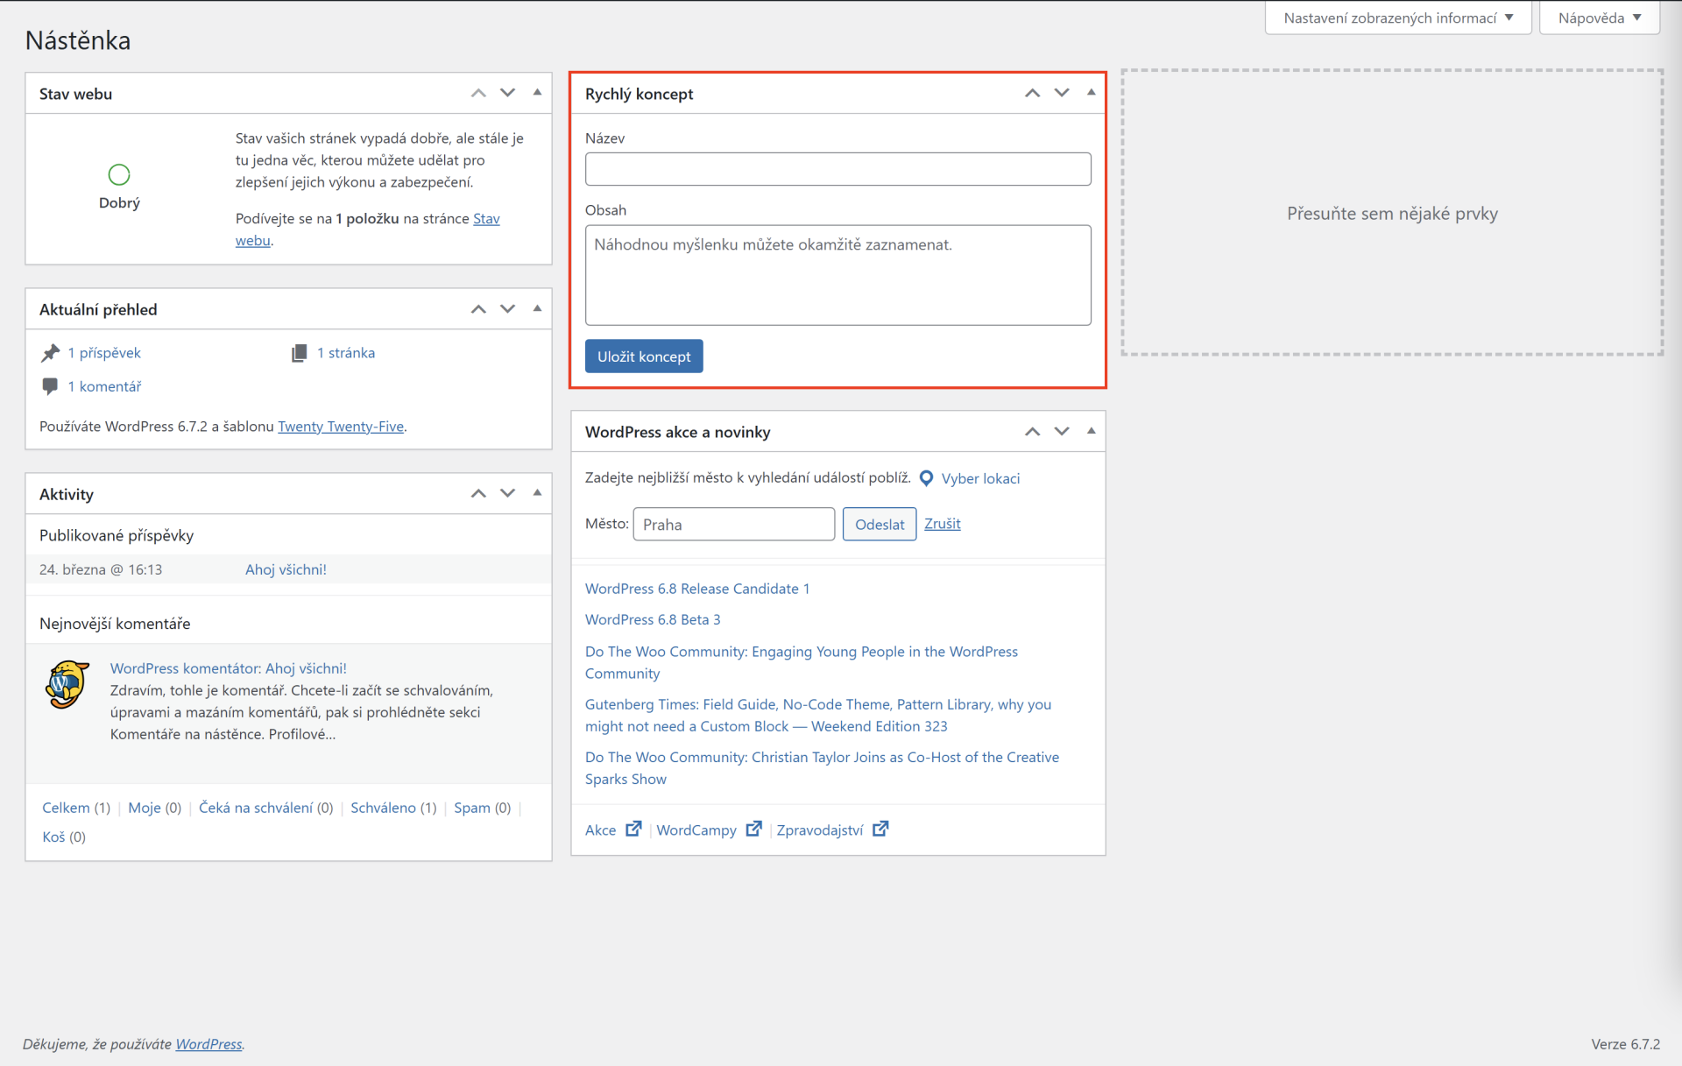Collapse WordPress akce a novinky panel

(1091, 431)
